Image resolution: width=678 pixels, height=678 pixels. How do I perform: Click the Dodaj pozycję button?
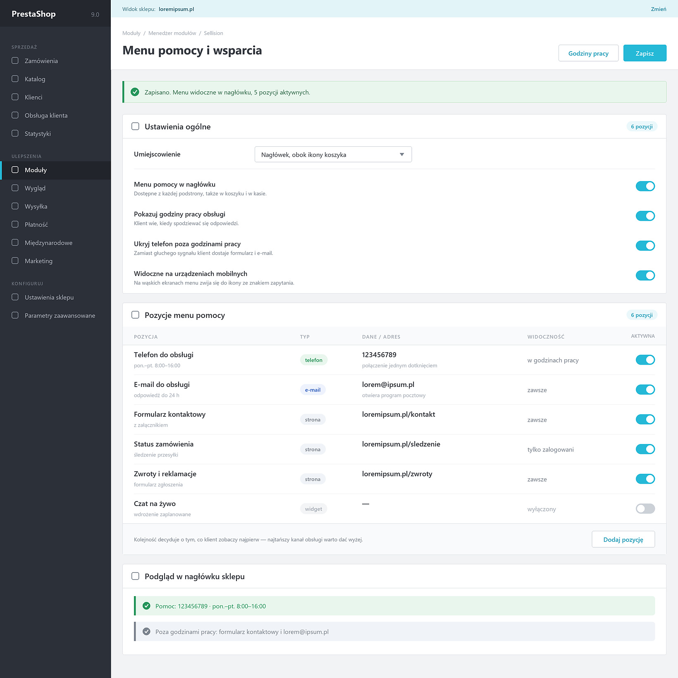pyautogui.click(x=623, y=540)
